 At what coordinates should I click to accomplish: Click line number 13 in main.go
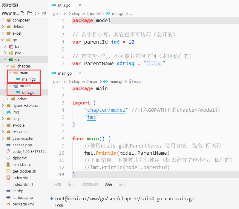point(62,174)
